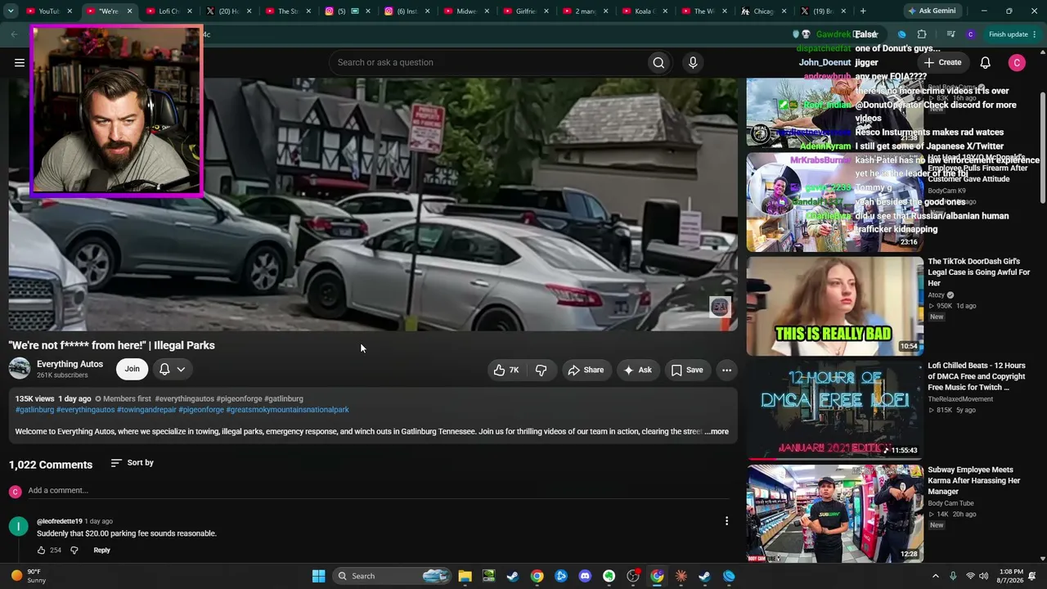
Task: Open the taskbar volume control
Action: [983, 576]
